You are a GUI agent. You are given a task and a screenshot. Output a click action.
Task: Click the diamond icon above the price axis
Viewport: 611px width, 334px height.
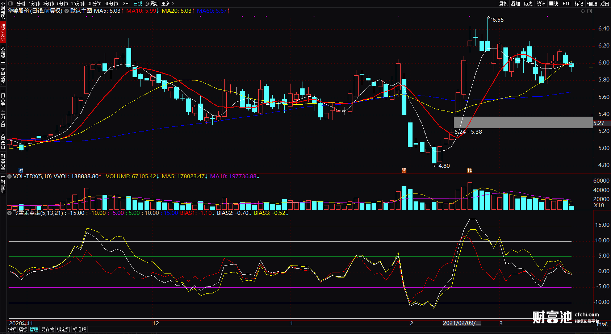click(x=583, y=11)
